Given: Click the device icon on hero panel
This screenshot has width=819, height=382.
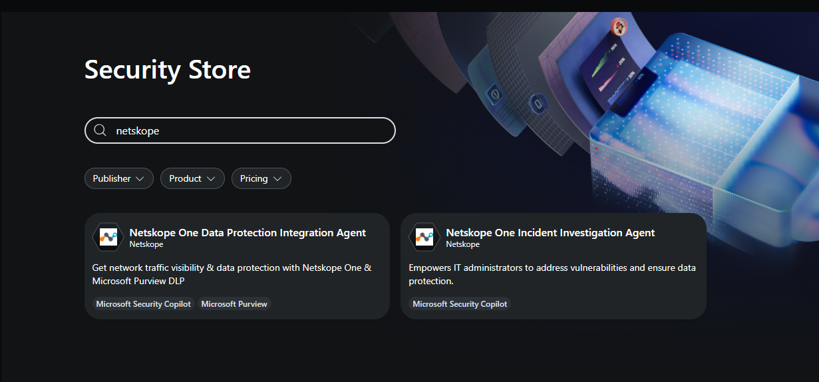Looking at the screenshot, I should (x=538, y=103).
